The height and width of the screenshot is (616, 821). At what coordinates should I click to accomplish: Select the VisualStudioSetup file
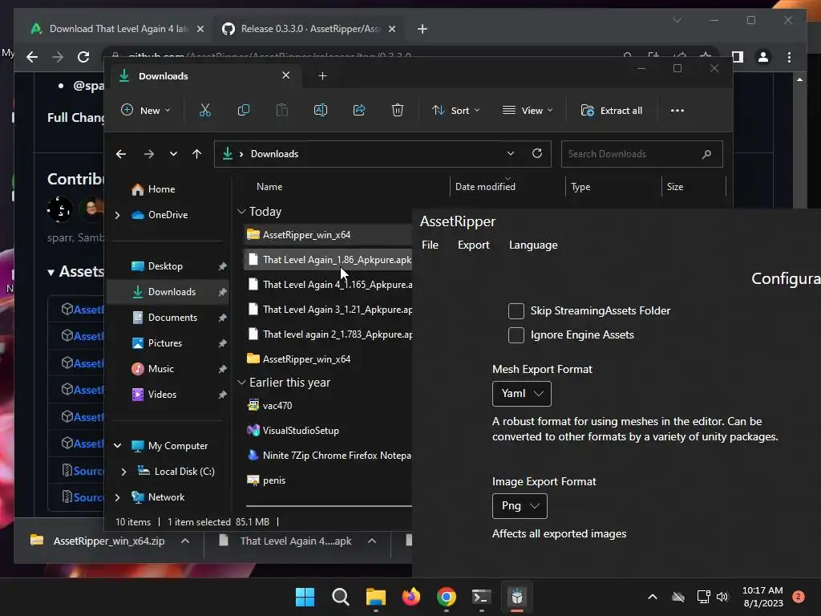(329, 431)
